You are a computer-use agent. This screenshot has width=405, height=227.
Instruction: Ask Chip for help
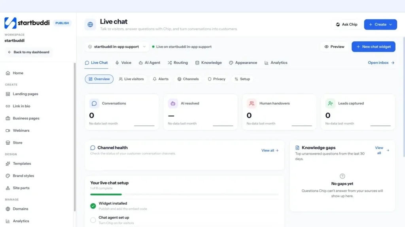click(346, 24)
